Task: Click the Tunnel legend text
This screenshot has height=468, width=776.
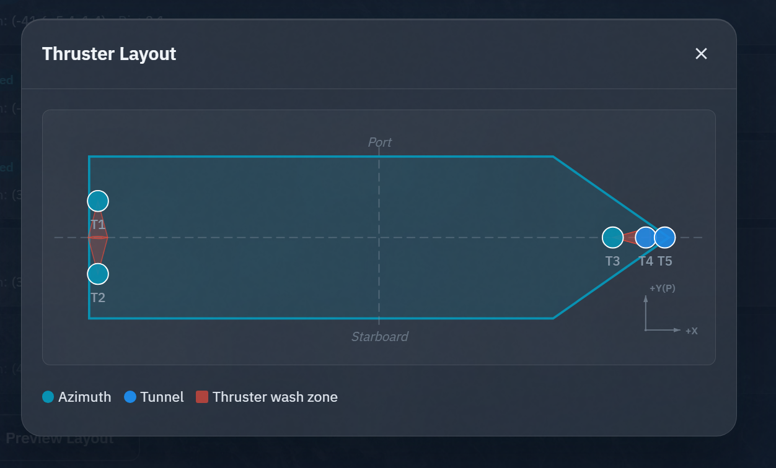Action: [162, 397]
